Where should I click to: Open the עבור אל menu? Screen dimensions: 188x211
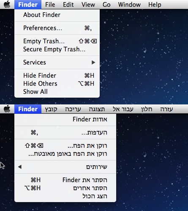click(x=123, y=109)
